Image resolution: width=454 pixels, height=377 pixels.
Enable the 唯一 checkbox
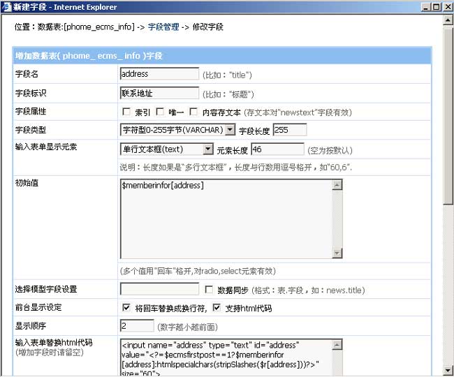click(x=160, y=112)
